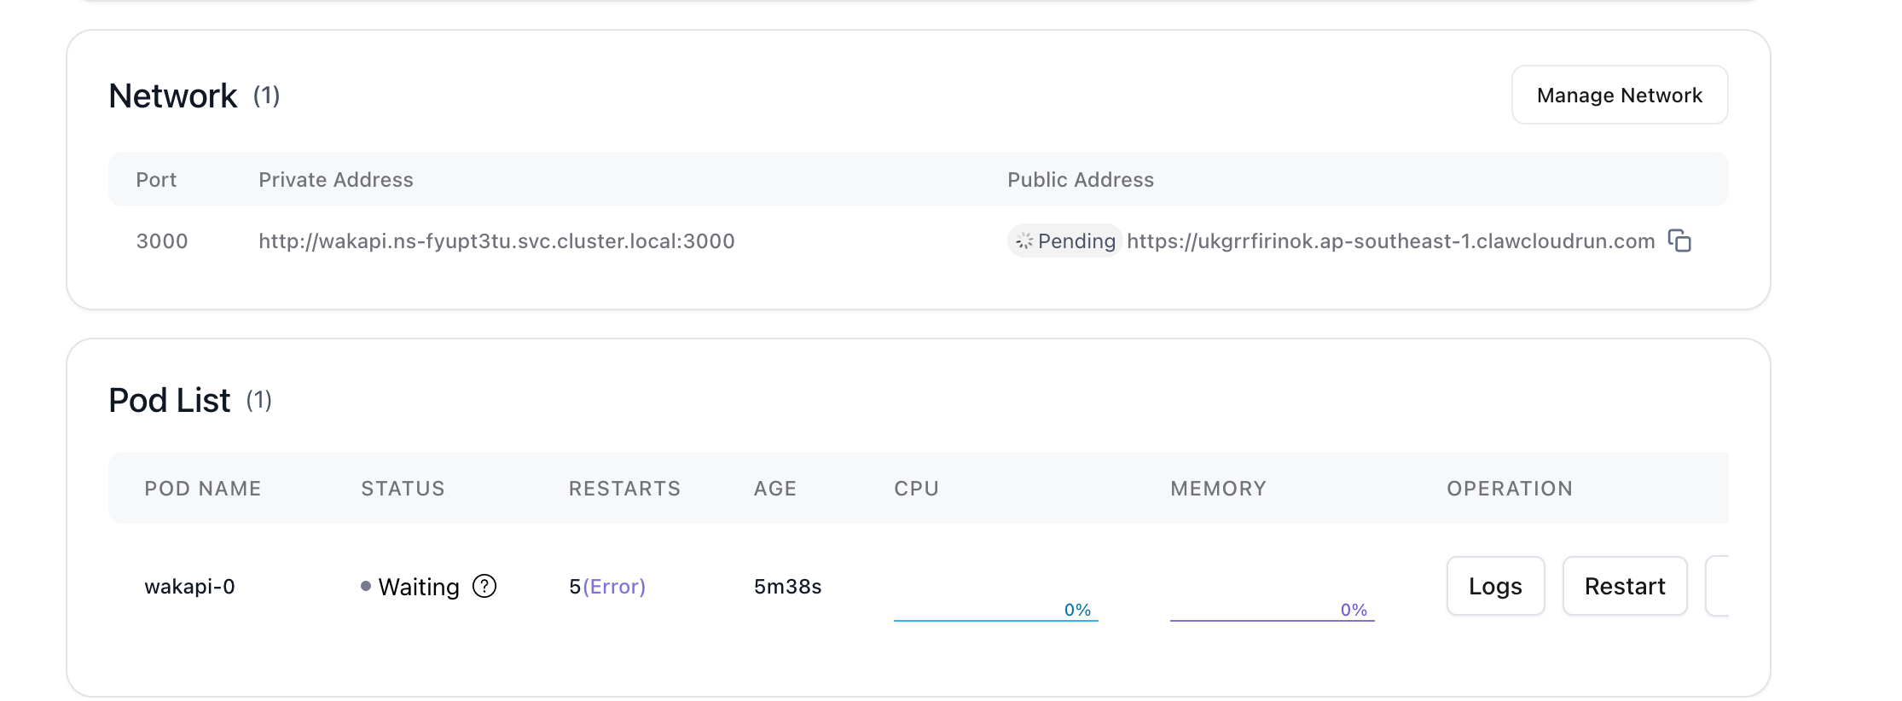Copy the public address URL
The width and height of the screenshot is (1902, 701).
[x=1679, y=241]
